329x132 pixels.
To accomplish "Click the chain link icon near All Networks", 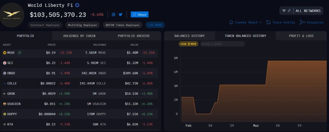I will (x=289, y=11).
